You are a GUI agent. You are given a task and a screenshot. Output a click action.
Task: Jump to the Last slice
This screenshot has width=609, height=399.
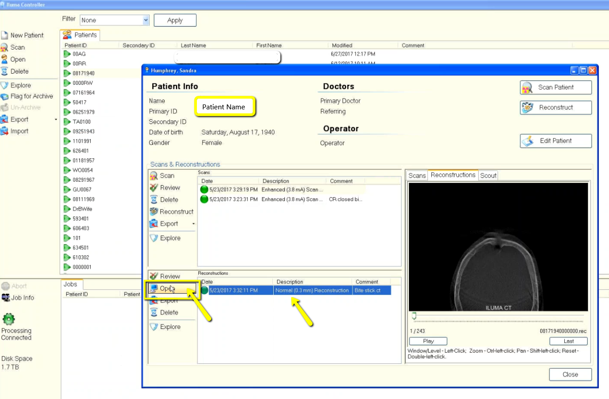(569, 341)
